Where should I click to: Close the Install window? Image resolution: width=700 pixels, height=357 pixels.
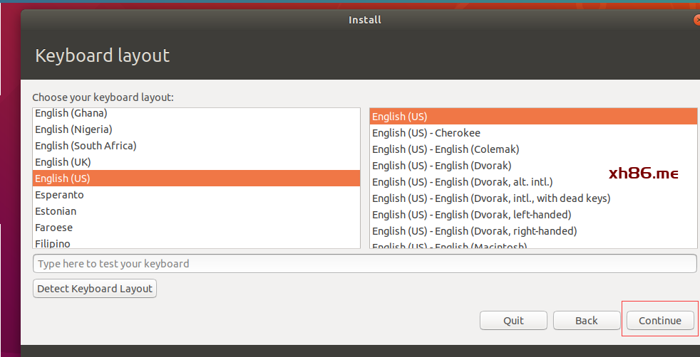[696, 20]
